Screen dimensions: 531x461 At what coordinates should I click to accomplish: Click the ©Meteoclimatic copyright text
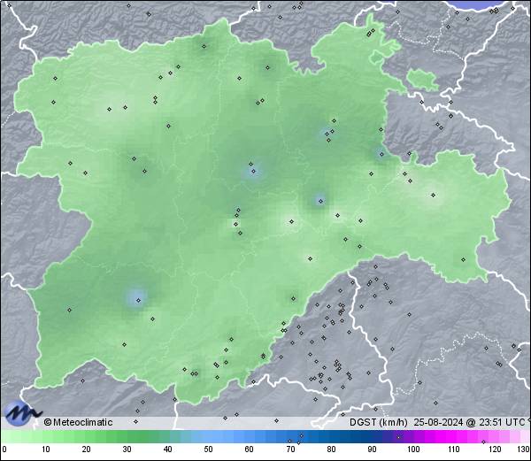(78, 422)
